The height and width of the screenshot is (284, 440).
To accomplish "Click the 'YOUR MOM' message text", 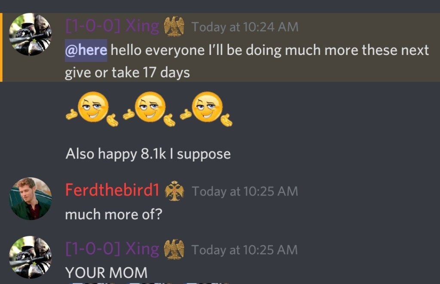I will click(107, 272).
